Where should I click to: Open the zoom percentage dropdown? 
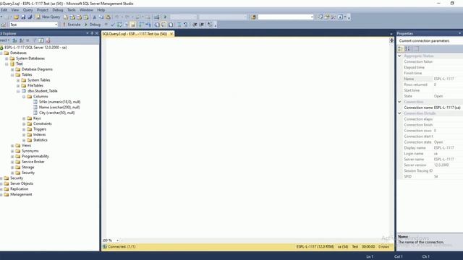[117, 240]
